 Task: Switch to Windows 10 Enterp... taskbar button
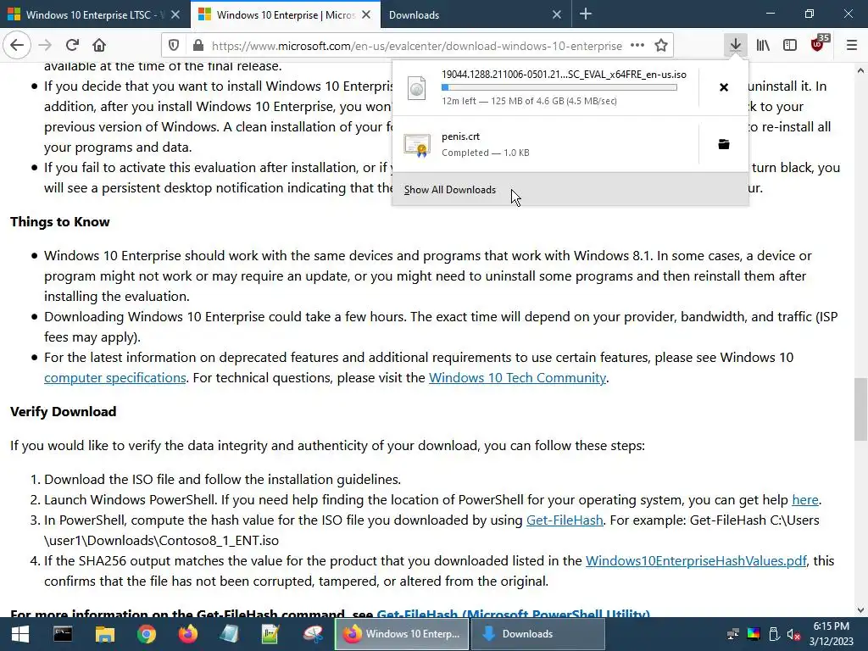click(x=402, y=634)
